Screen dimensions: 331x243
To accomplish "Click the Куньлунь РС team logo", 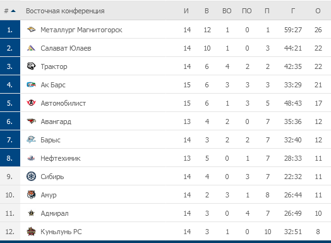I will coord(31,232).
